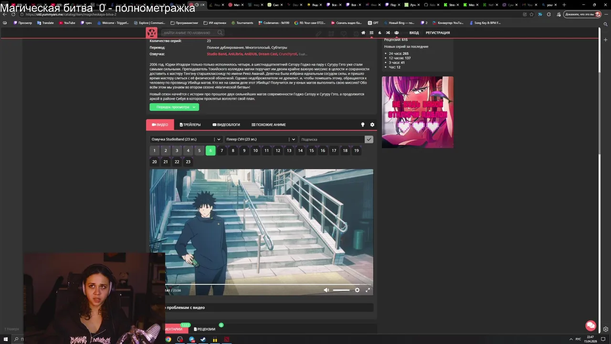The image size is (611, 344).
Task: Click the page vertical scrollbar
Action: pos(600,113)
